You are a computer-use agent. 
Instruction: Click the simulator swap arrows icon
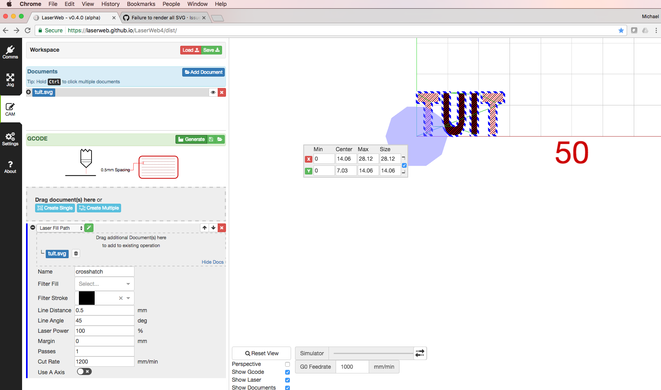420,353
